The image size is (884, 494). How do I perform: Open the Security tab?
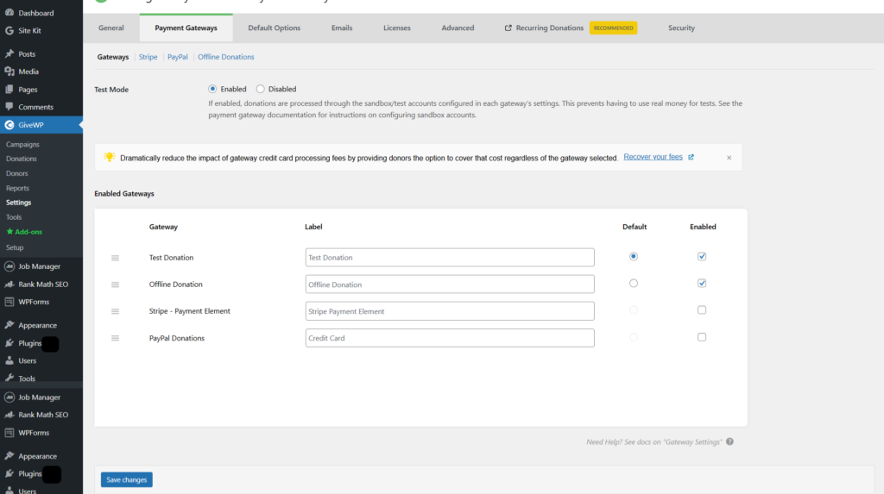pyautogui.click(x=682, y=28)
